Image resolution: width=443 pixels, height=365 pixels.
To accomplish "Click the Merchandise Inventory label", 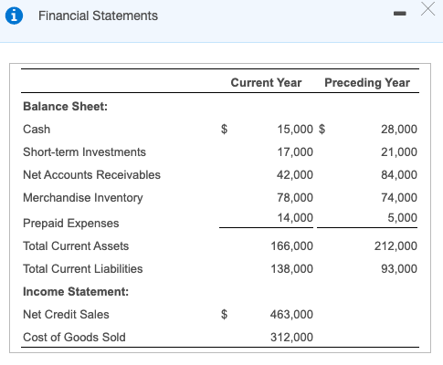I will click(83, 198).
